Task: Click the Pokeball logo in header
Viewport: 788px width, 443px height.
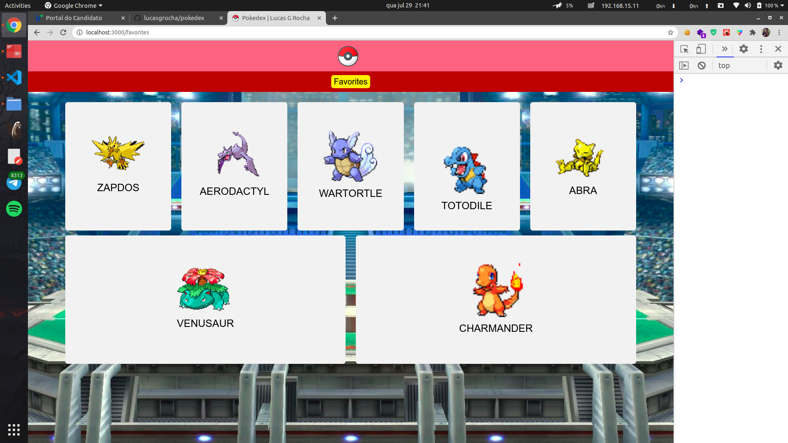Action: [348, 56]
